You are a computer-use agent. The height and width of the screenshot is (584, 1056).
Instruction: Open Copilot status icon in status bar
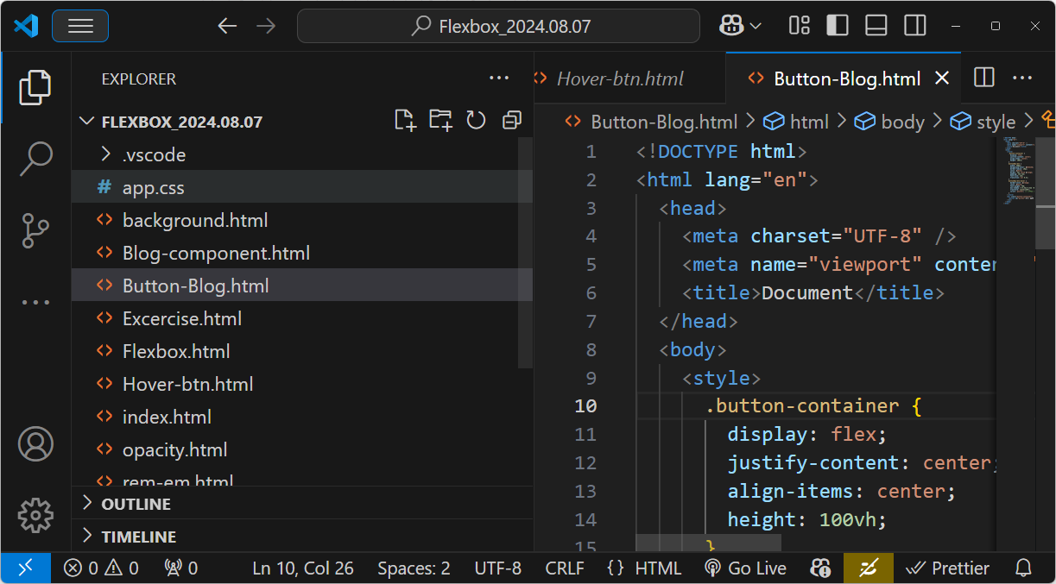[820, 568]
